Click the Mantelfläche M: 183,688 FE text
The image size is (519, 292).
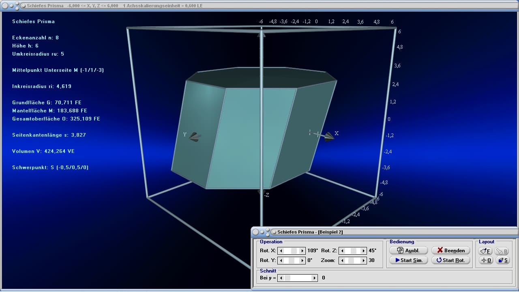pyautogui.click(x=49, y=111)
